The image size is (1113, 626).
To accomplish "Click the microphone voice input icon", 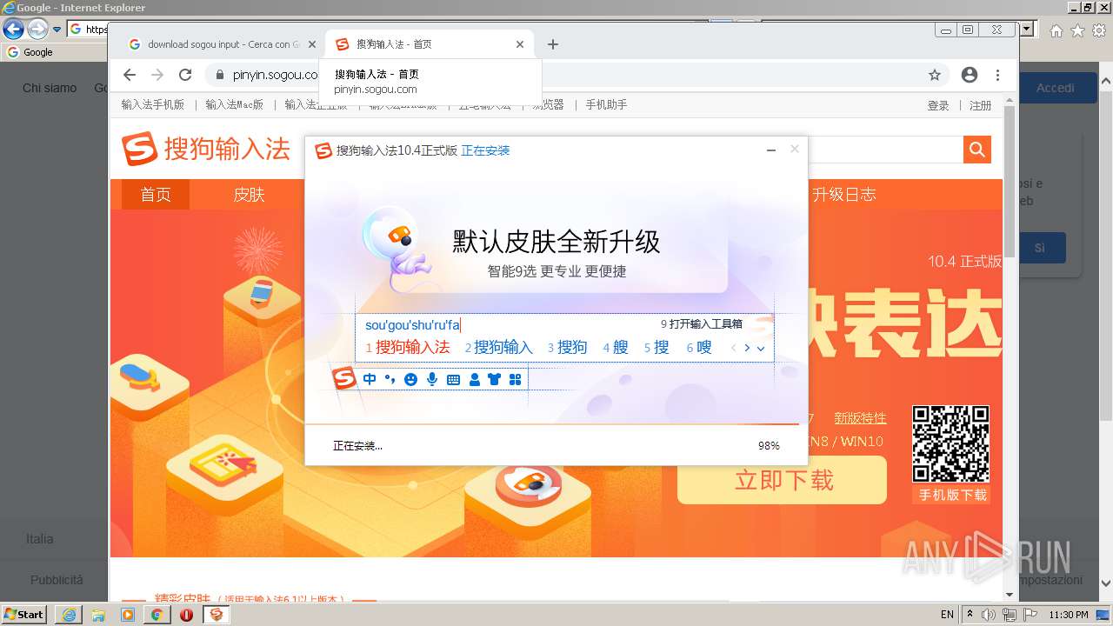I will coord(432,379).
